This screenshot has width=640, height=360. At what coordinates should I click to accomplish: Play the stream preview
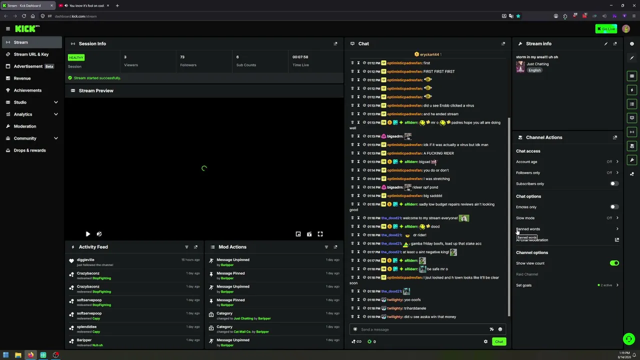(x=88, y=234)
